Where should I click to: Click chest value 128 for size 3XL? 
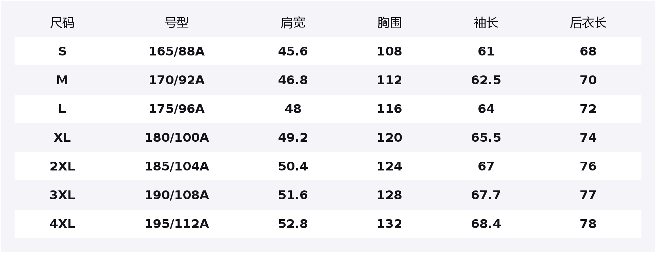click(x=389, y=195)
